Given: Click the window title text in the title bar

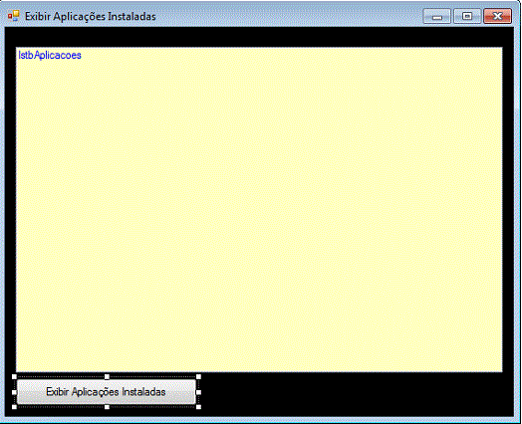Looking at the screenshot, I should coord(91,16).
